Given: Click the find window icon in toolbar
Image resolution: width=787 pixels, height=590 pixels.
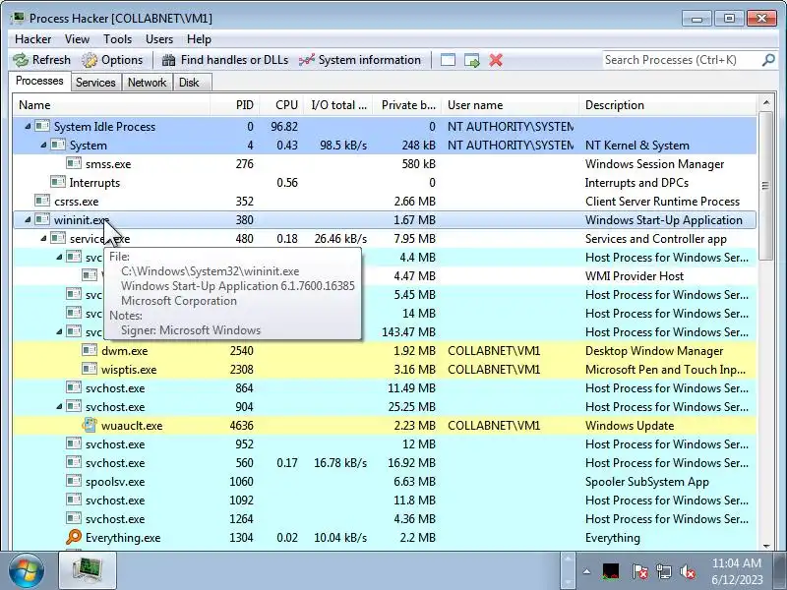Looking at the screenshot, I should tap(448, 60).
